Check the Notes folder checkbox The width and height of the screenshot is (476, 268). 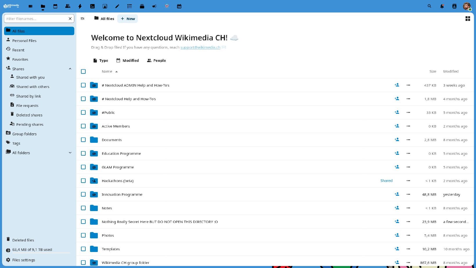tap(83, 208)
